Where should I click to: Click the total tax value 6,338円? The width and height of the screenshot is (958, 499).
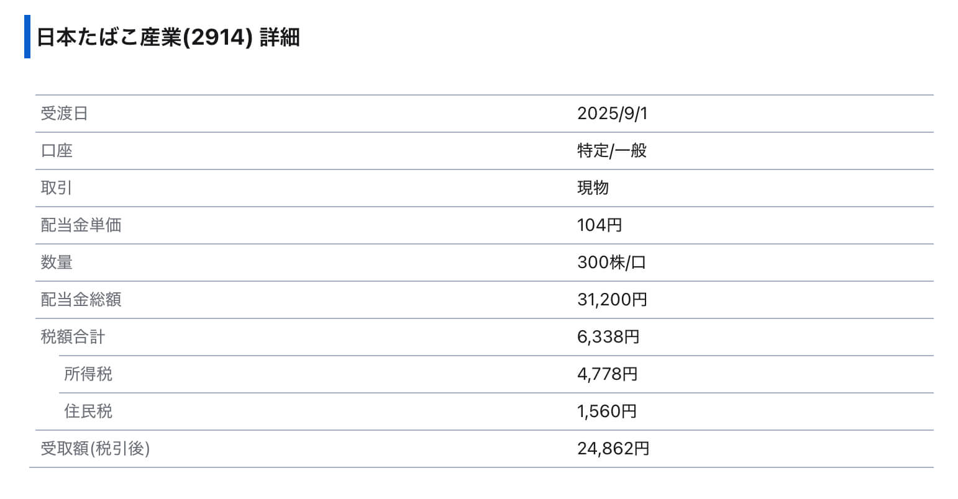[x=608, y=337]
